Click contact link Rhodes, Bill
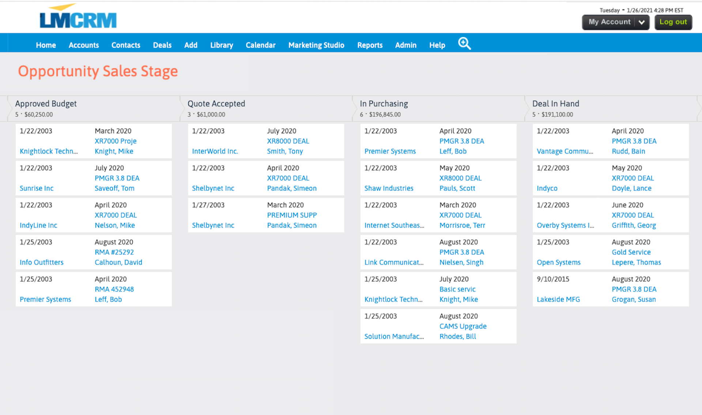Screen dimensions: 702x415 [457, 336]
